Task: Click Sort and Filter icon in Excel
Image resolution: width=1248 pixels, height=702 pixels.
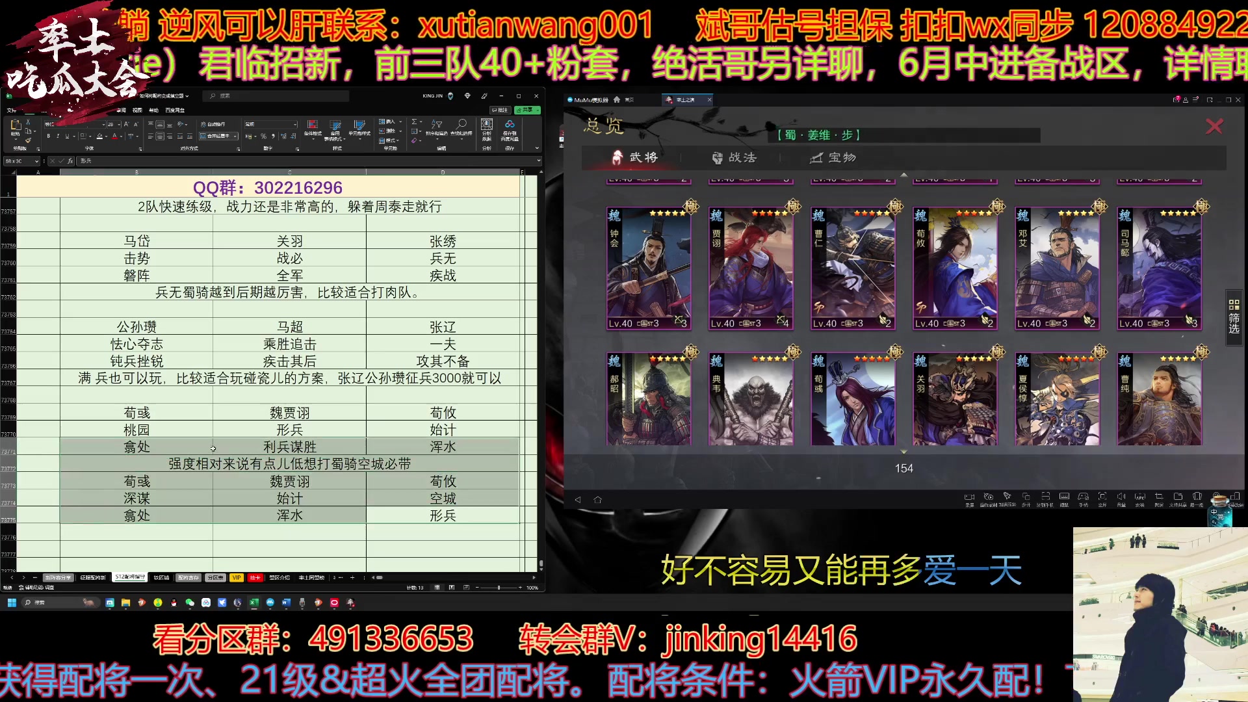Action: point(437,124)
